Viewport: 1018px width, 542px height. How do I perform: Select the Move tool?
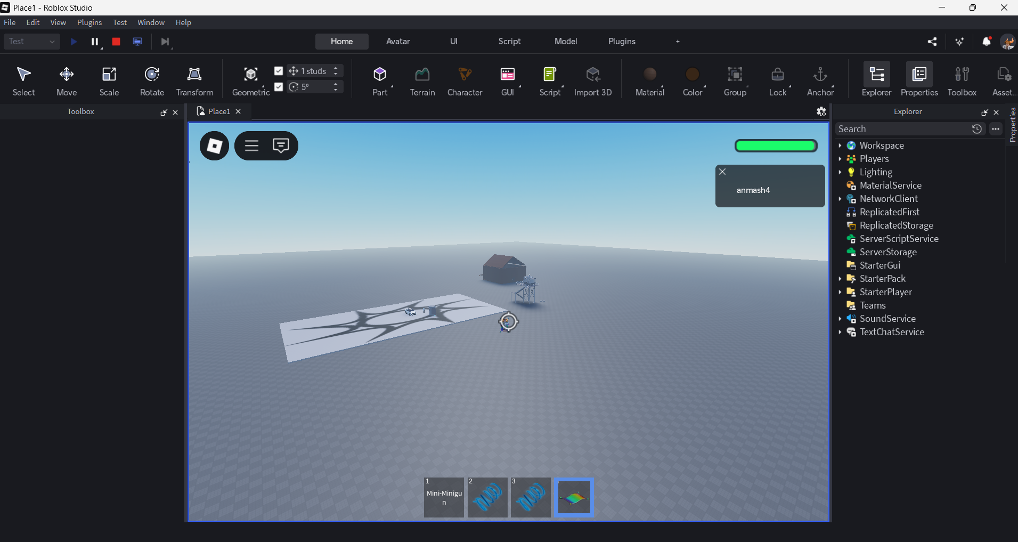pos(67,80)
